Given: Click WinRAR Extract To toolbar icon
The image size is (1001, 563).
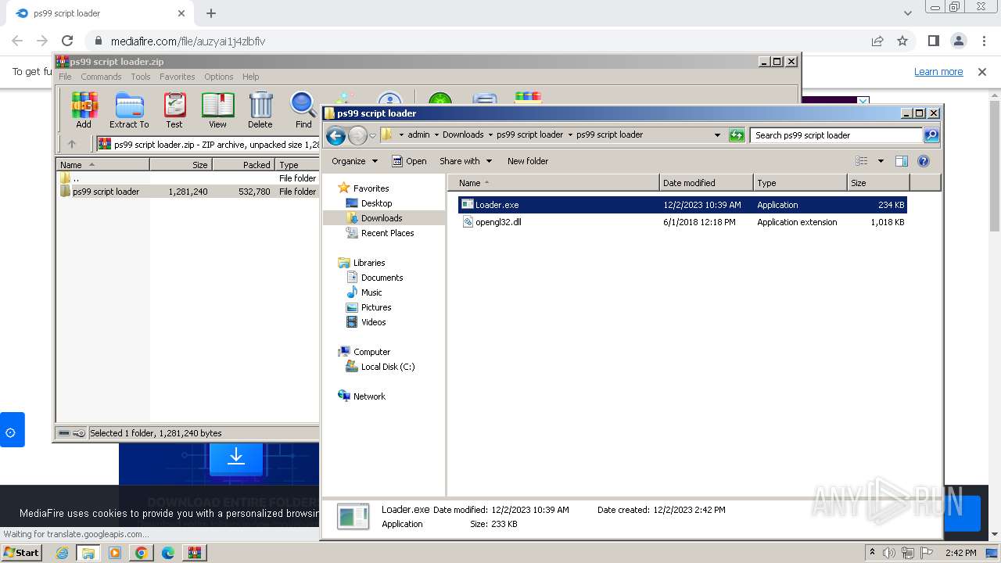Looking at the screenshot, I should (129, 110).
